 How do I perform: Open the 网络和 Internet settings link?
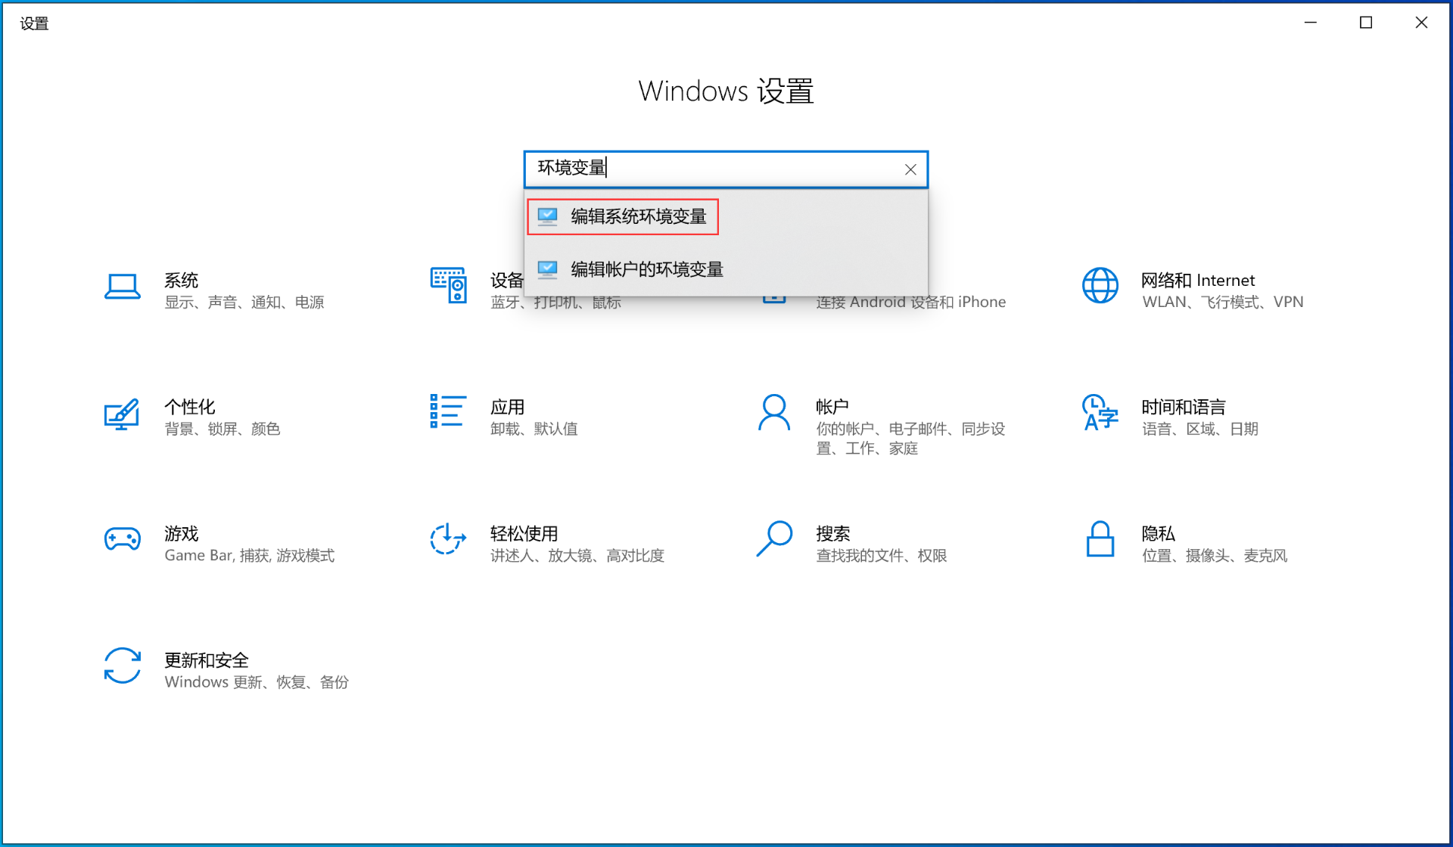pyautogui.click(x=1197, y=281)
